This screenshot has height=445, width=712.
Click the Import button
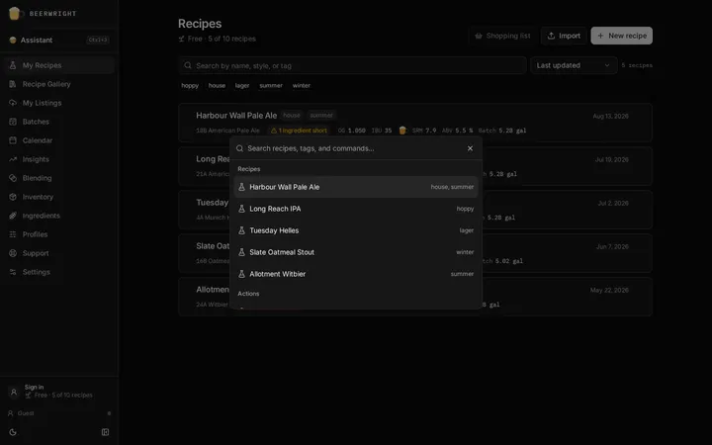pos(564,36)
